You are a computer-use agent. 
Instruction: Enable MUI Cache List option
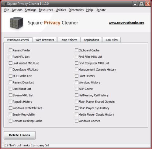pos(10,76)
